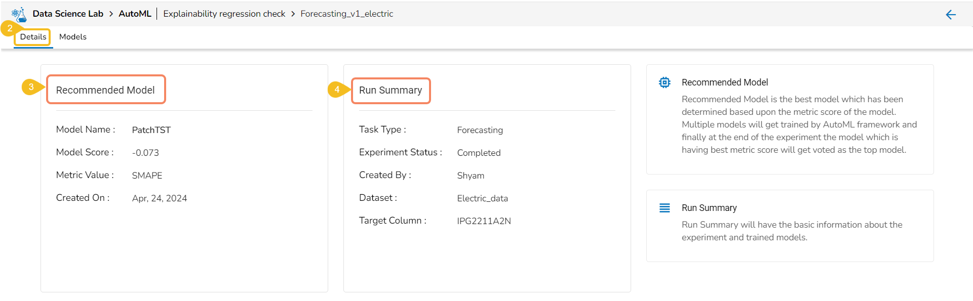Click the yellow number 4 annotation badge
Screen dimensions: 973x301
point(337,90)
